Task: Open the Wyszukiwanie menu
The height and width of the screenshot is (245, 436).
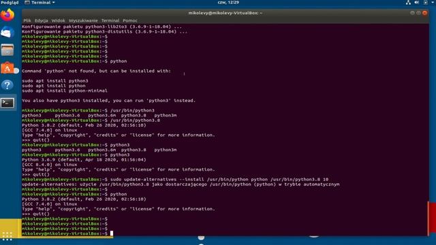Action: pos(83,20)
